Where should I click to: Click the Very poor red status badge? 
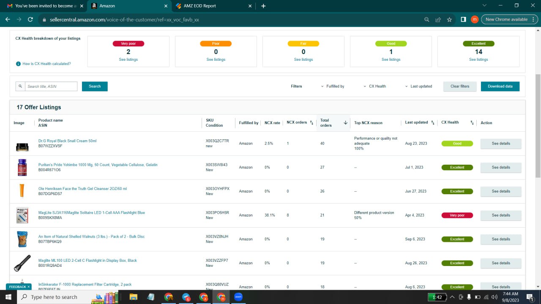[457, 215]
